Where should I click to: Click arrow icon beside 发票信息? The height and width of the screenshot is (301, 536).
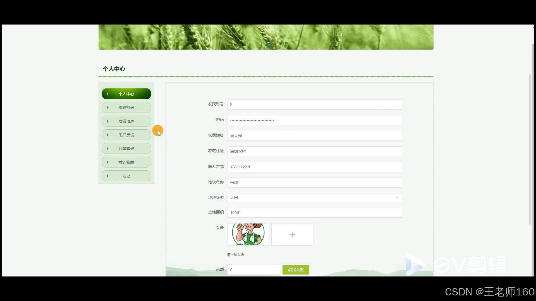tap(108, 121)
